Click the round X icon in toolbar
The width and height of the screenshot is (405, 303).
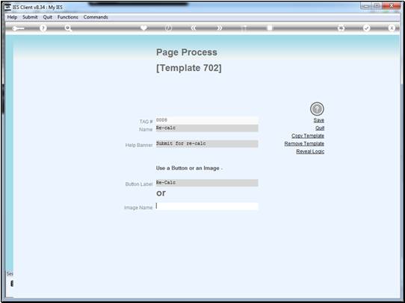[392, 28]
